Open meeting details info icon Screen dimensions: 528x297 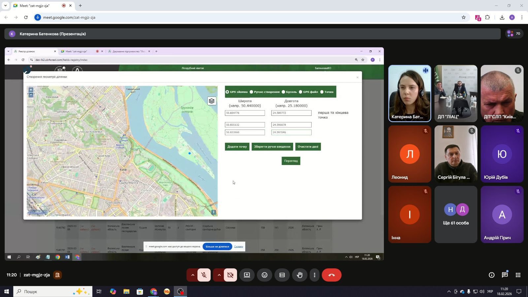pyautogui.click(x=491, y=275)
